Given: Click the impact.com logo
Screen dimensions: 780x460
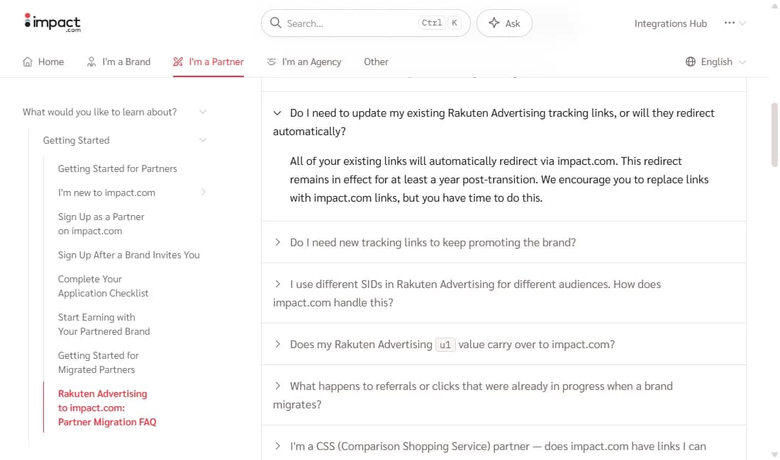Looking at the screenshot, I should [52, 23].
